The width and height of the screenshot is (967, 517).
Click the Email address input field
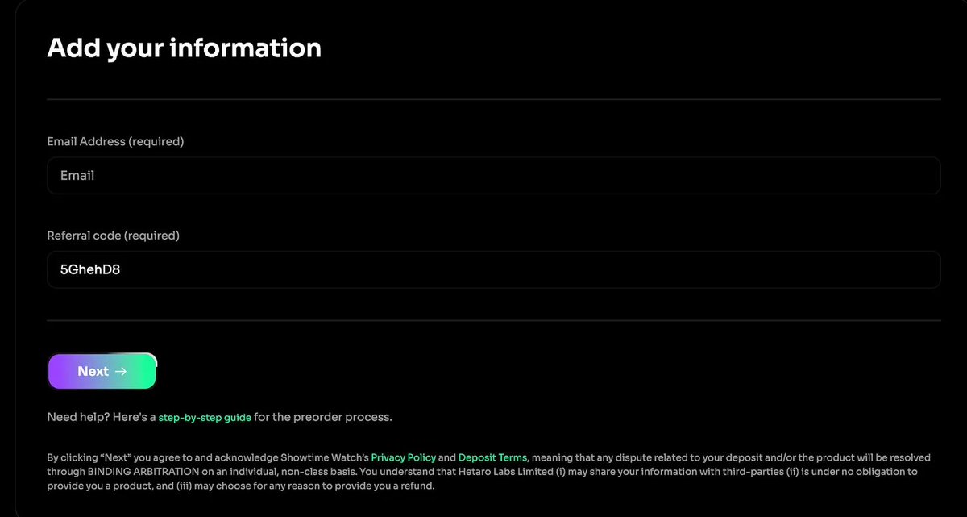coord(494,175)
